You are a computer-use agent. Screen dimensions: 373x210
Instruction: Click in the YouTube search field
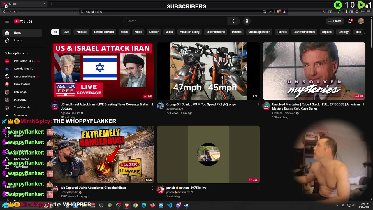pyautogui.click(x=175, y=21)
